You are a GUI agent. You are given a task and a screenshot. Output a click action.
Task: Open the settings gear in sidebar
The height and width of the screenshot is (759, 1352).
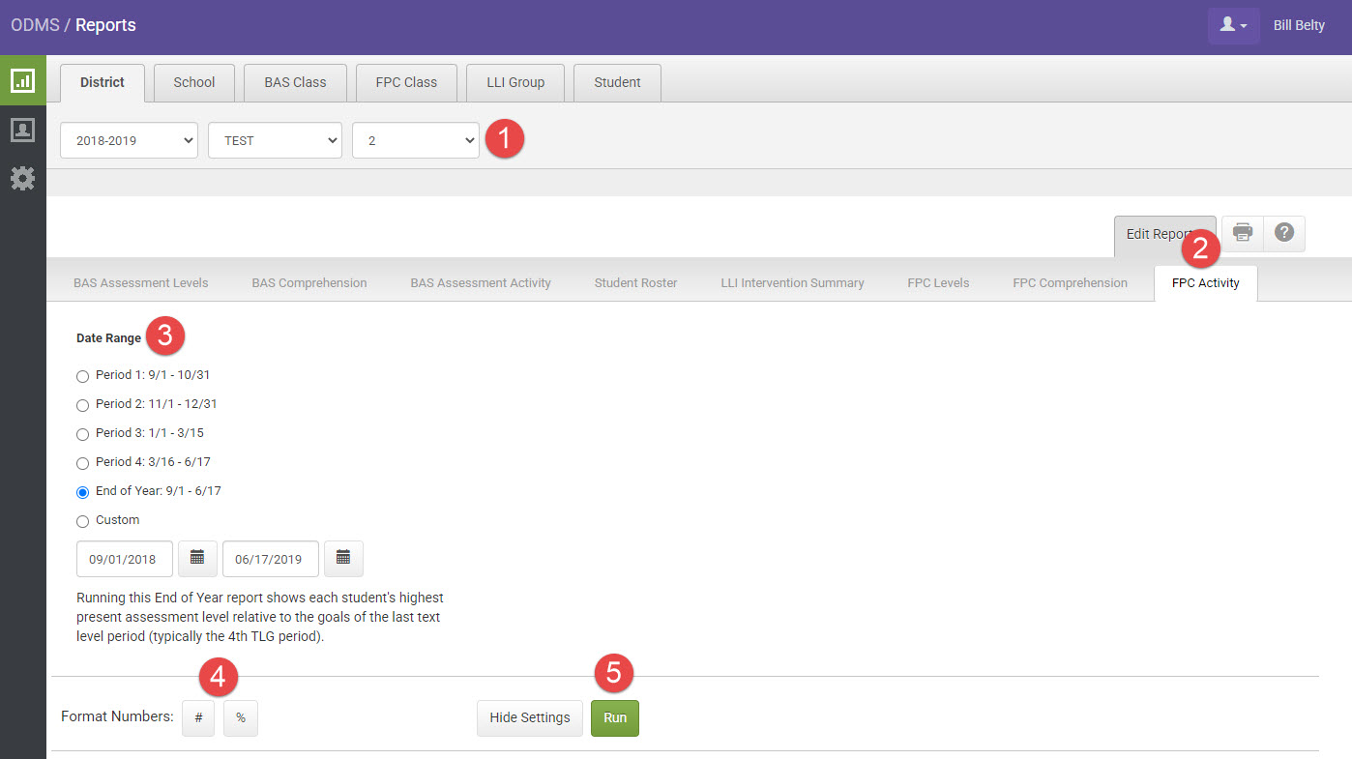[22, 178]
